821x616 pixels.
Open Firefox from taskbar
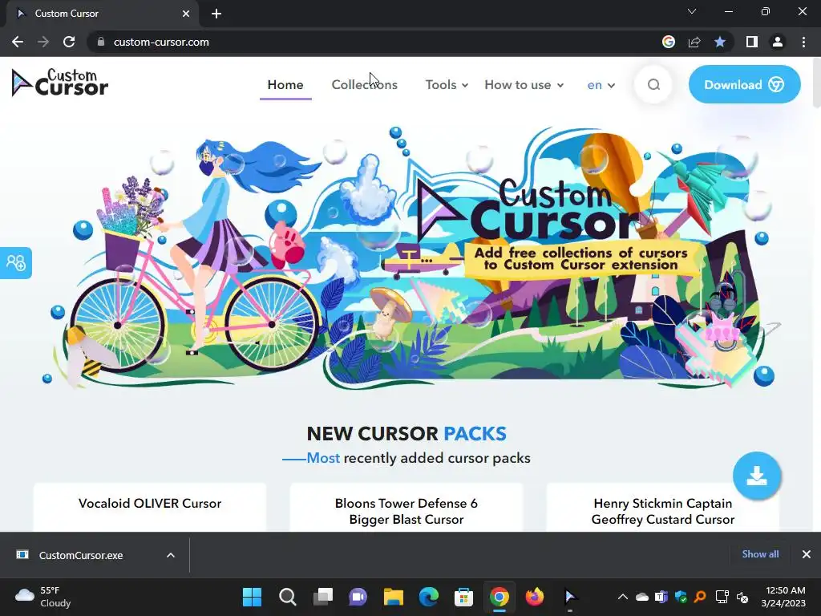point(535,597)
